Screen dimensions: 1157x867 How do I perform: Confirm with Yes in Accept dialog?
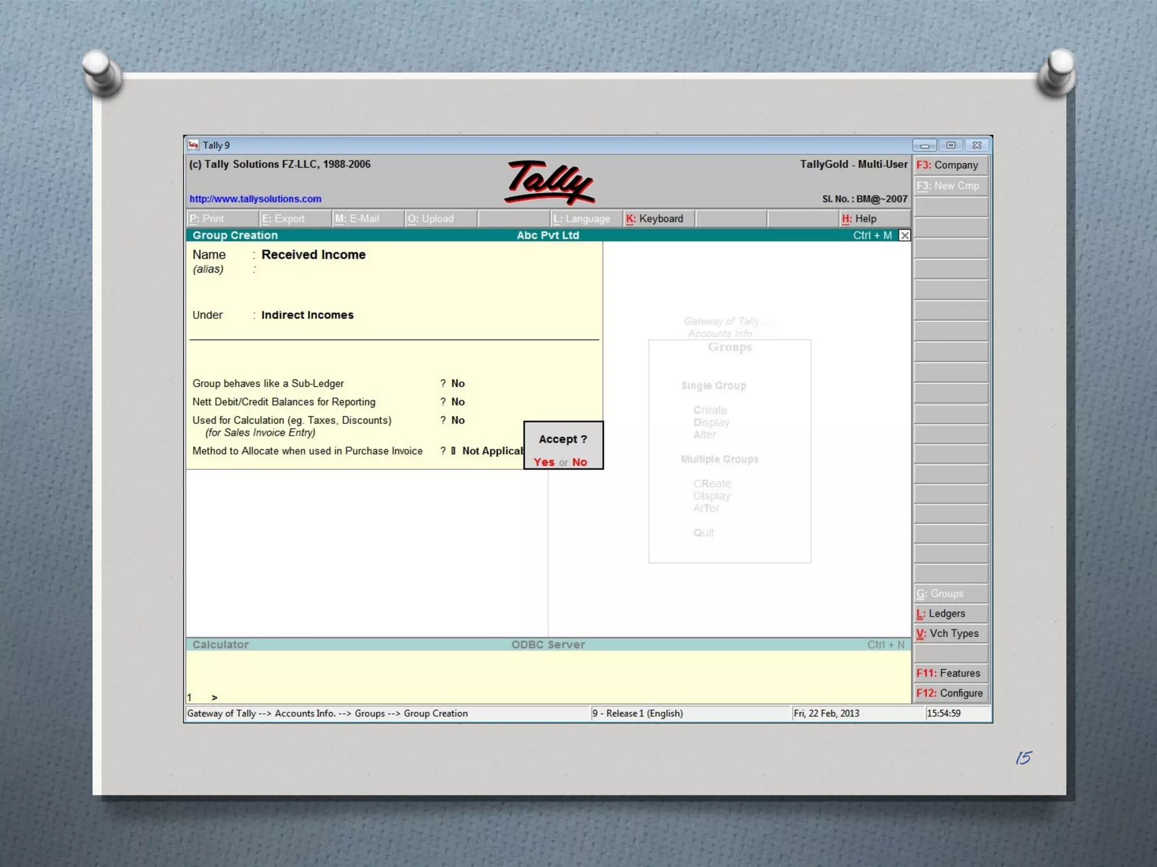(544, 462)
